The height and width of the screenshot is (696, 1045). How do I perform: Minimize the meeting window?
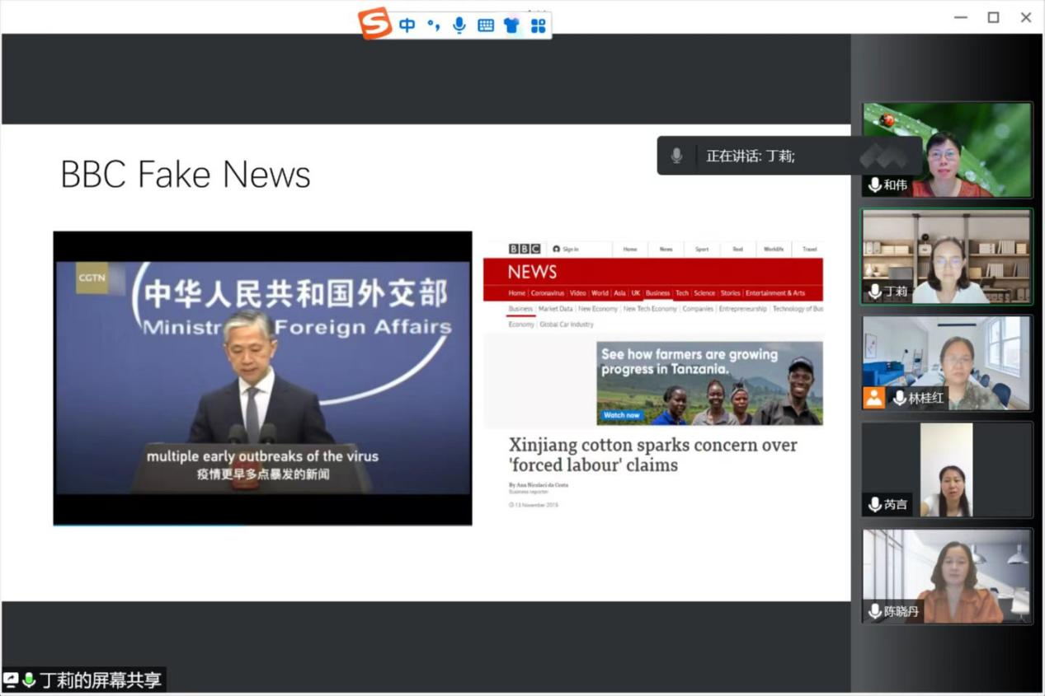[x=960, y=17]
